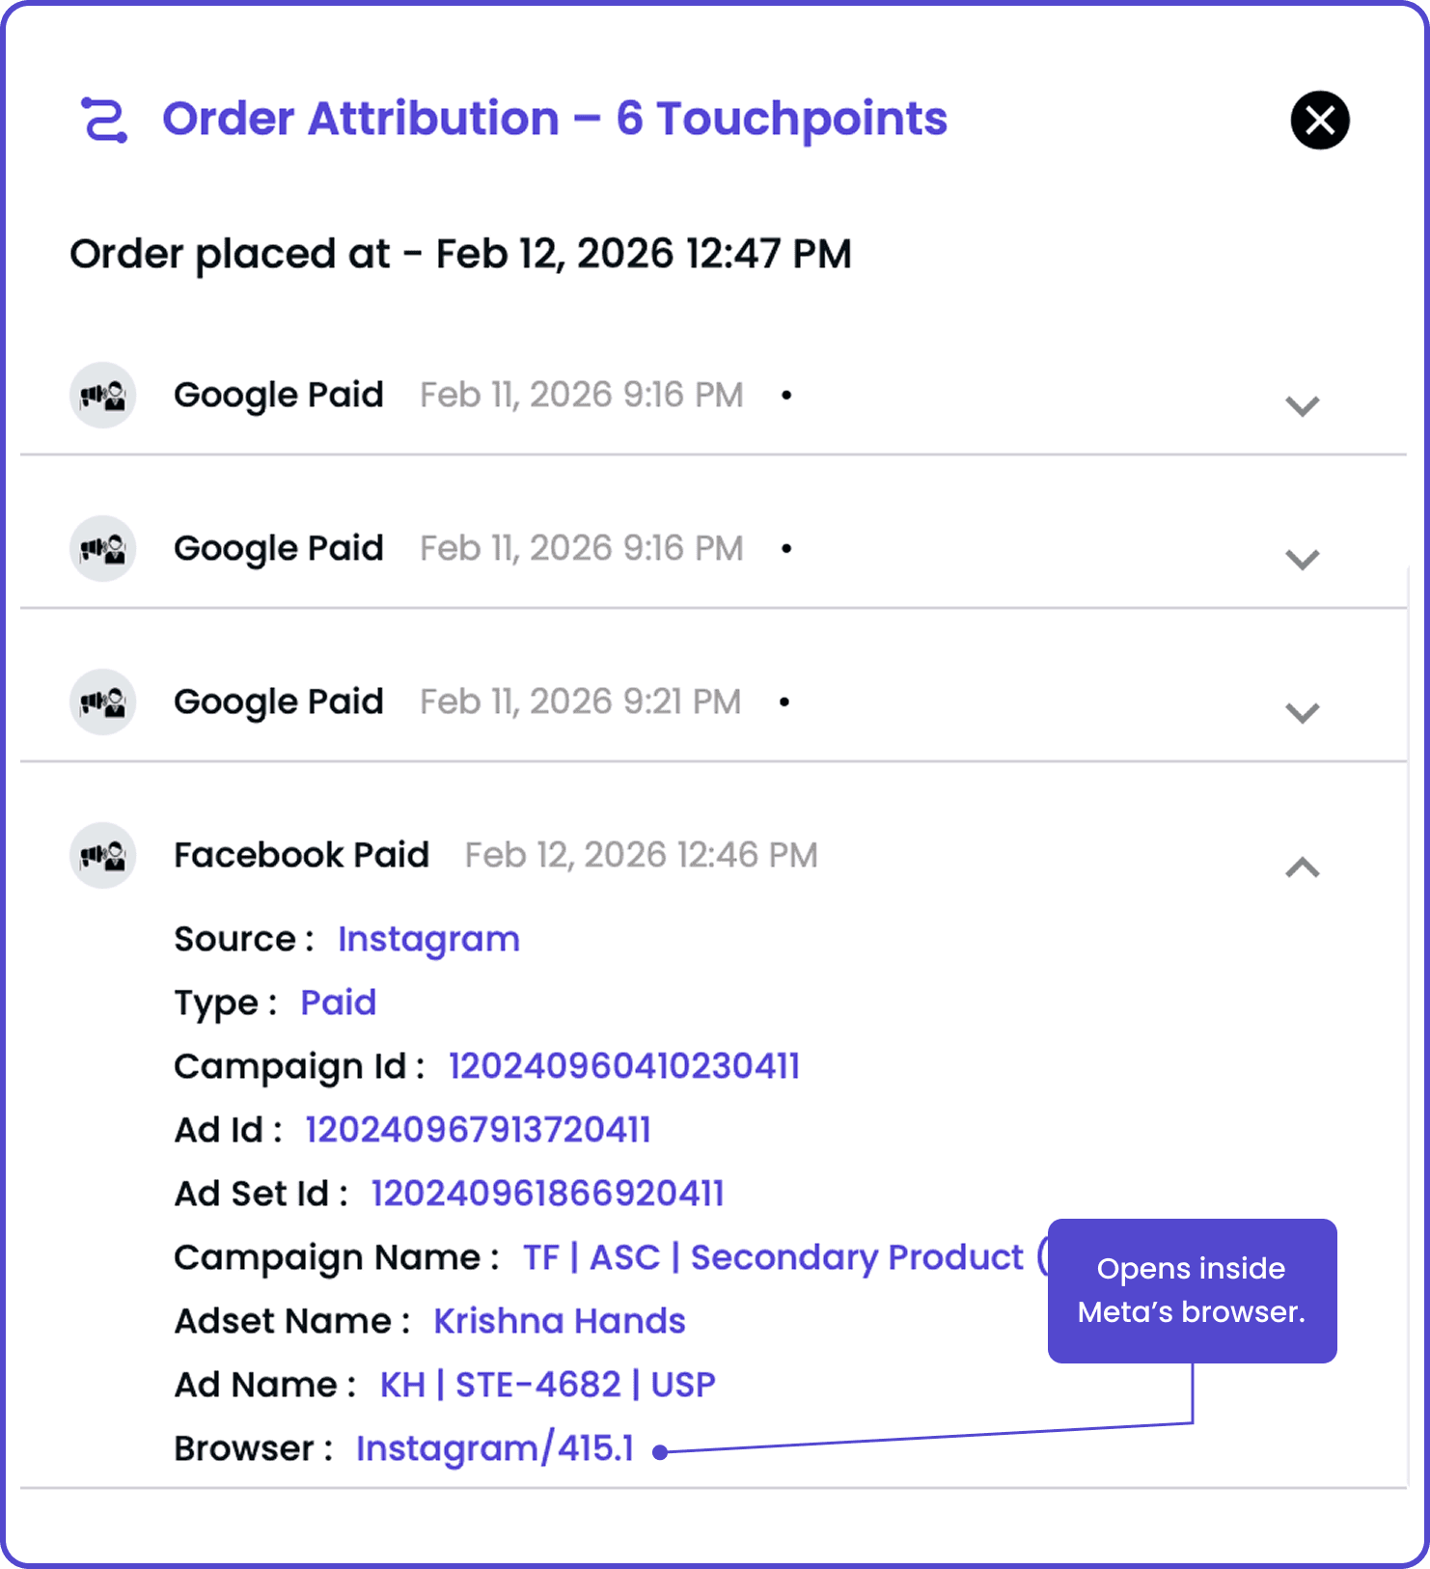Select Campaign Id 120240960410230411
Viewport: 1430px width, 1569px height.
coord(624,1066)
